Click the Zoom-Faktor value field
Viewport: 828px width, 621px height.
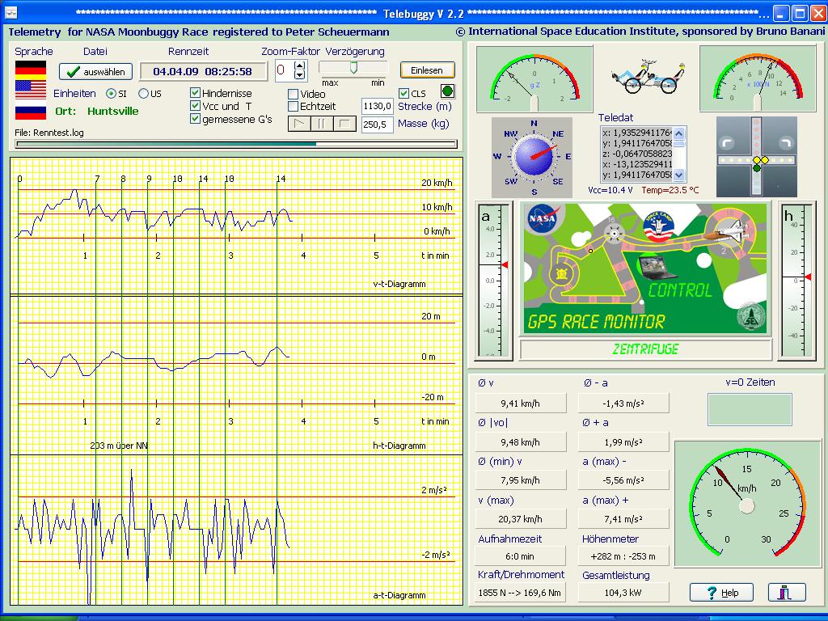(284, 70)
